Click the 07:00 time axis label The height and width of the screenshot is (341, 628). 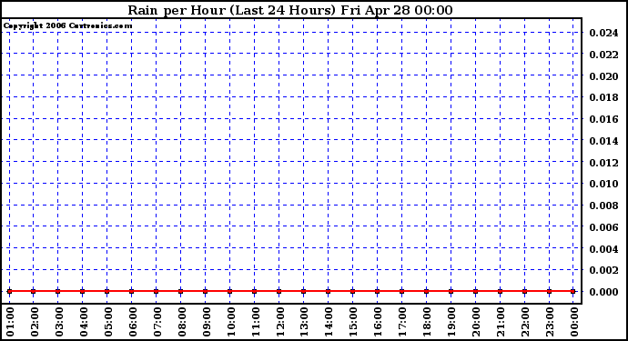pos(157,322)
